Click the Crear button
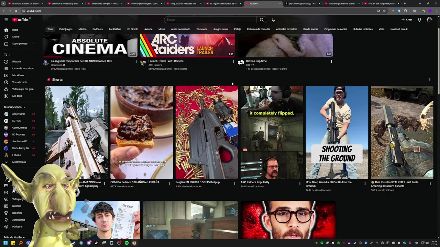 point(407,20)
